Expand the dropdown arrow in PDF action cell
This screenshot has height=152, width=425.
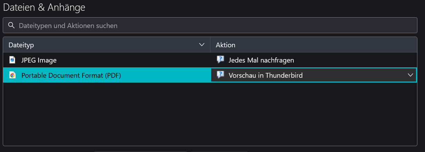[410, 75]
